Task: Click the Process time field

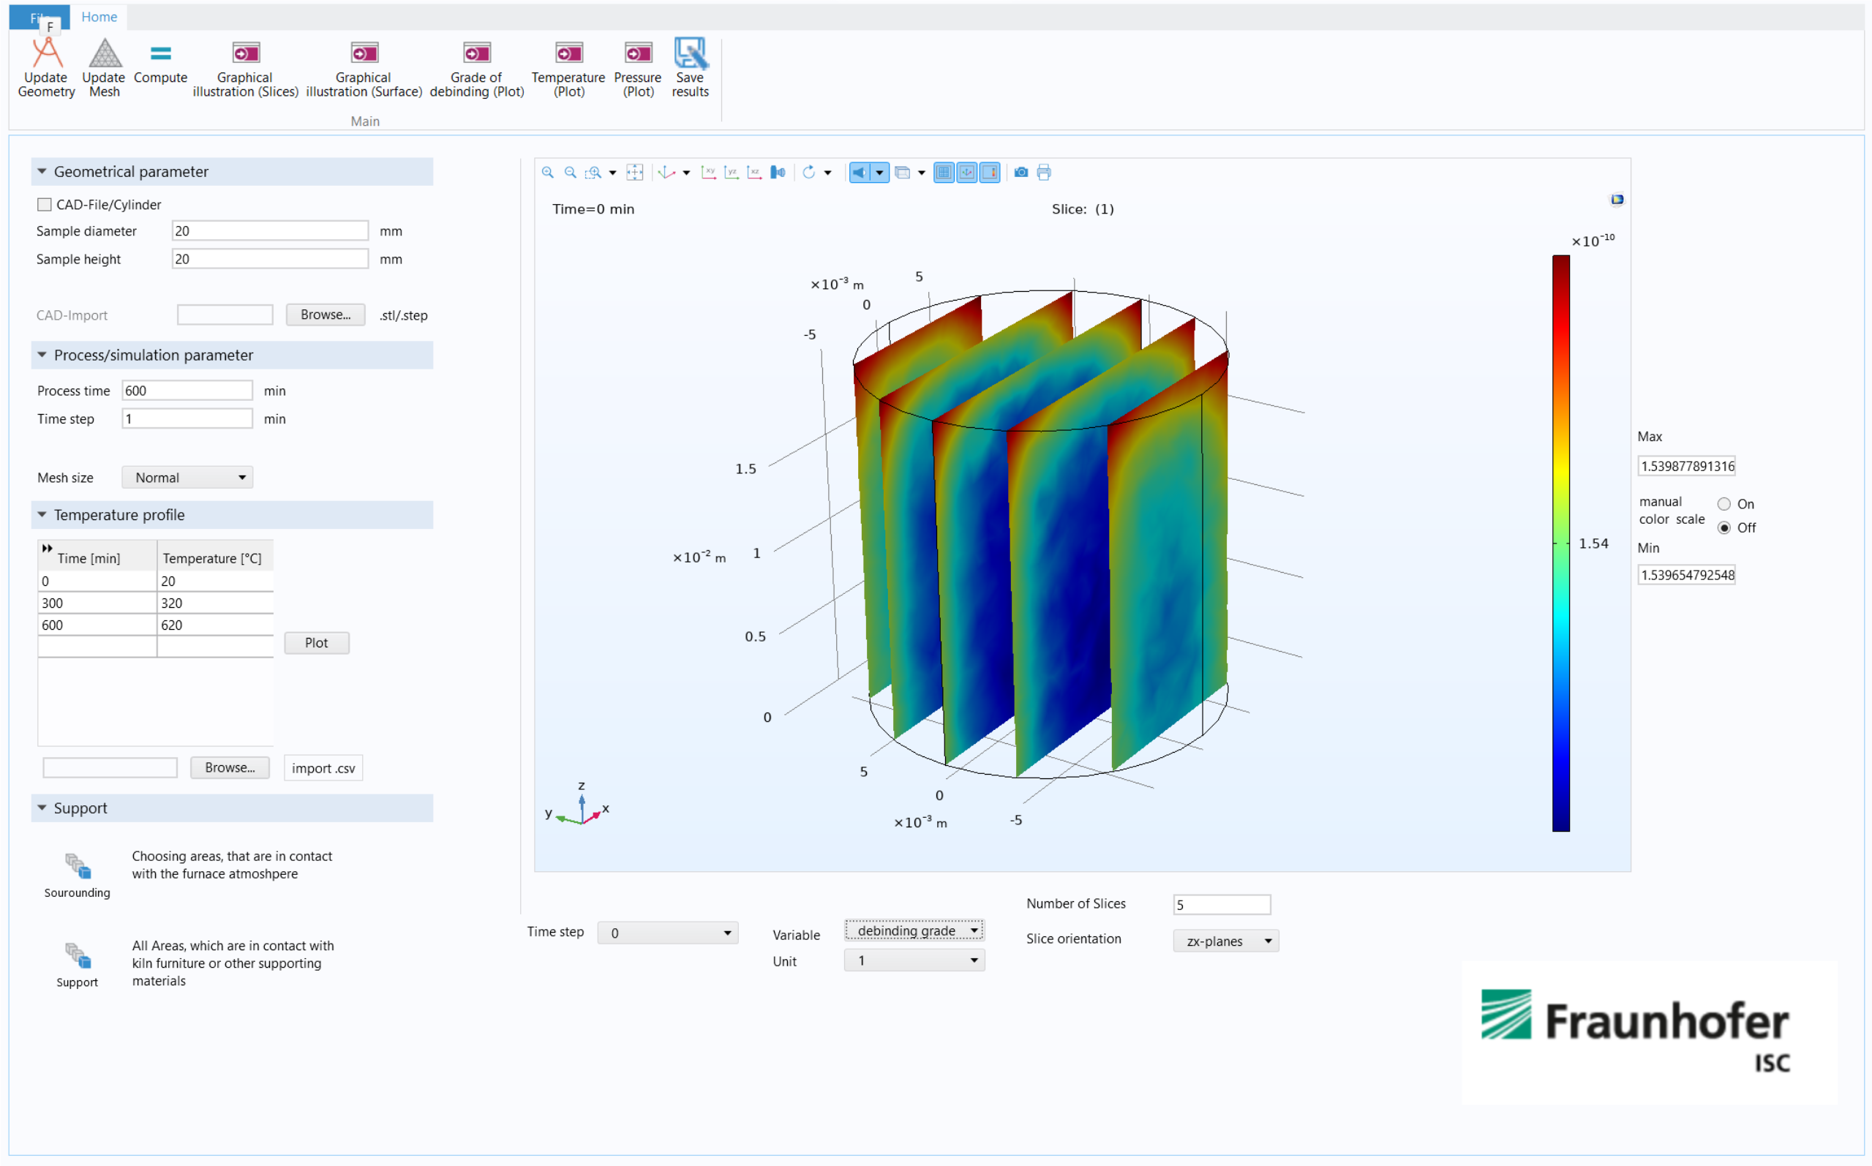Action: (x=187, y=390)
